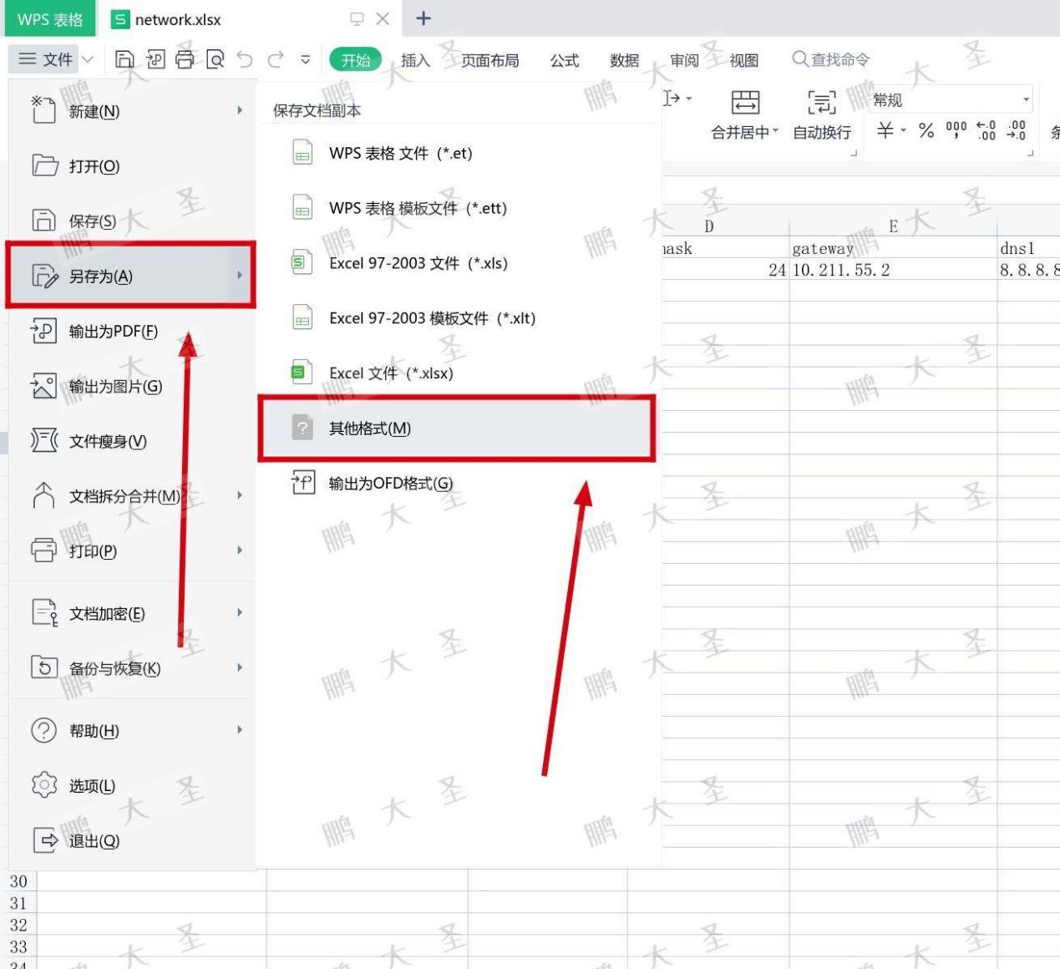The height and width of the screenshot is (969, 1060).
Task: Click the 查找命令 search box
Action: (x=831, y=59)
